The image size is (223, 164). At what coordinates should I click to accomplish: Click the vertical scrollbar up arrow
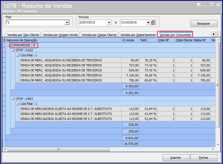(x=218, y=40)
